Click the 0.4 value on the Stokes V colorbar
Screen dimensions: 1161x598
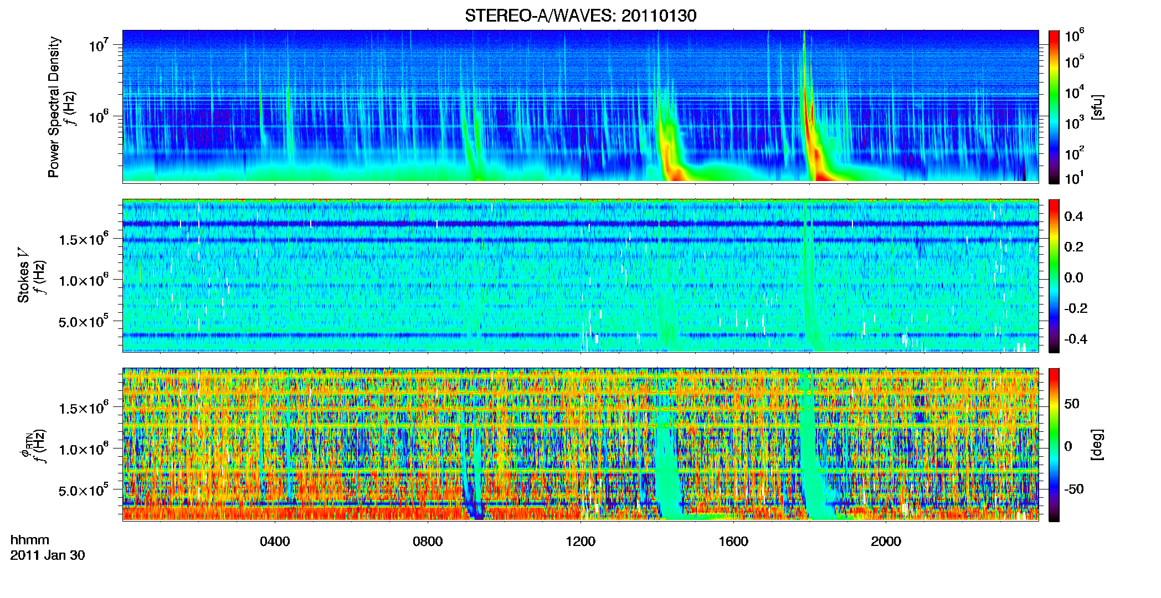pos(1073,216)
